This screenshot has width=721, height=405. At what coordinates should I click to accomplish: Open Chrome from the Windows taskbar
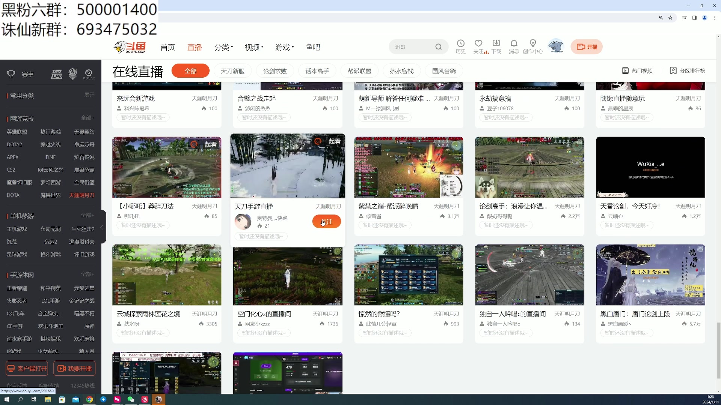click(x=89, y=399)
